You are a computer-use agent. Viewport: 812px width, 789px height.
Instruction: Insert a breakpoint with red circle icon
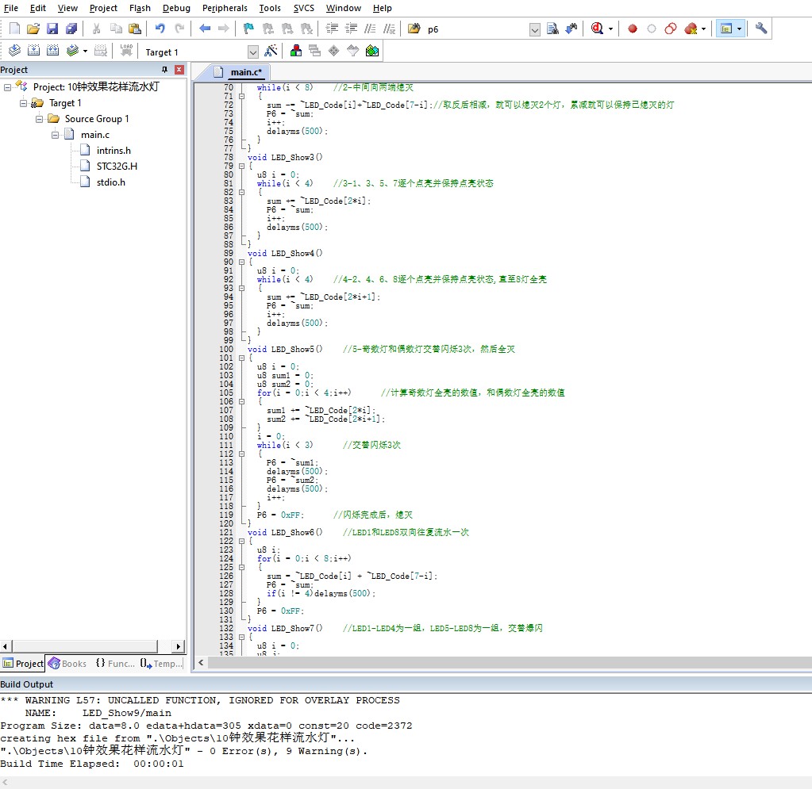coord(633,29)
